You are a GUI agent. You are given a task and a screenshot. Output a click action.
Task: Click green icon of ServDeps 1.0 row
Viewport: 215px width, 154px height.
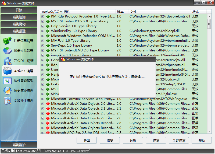[x=48, y=45]
